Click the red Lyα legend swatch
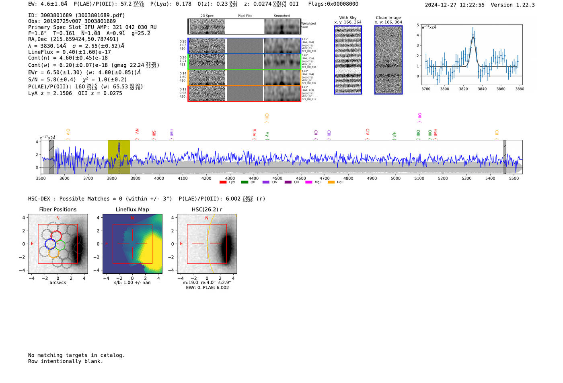The width and height of the screenshot is (563, 383). [x=223, y=182]
